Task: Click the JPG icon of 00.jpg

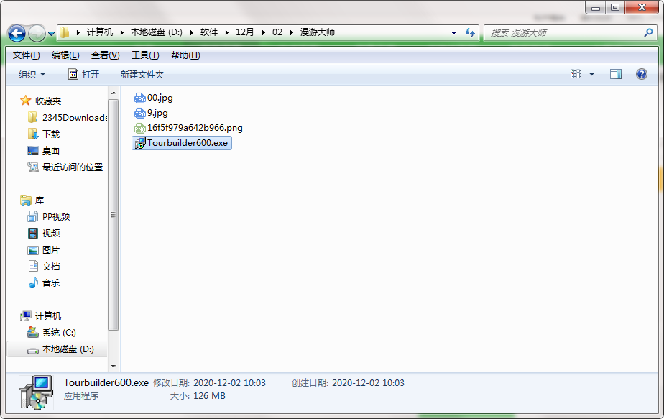Action: click(x=139, y=98)
